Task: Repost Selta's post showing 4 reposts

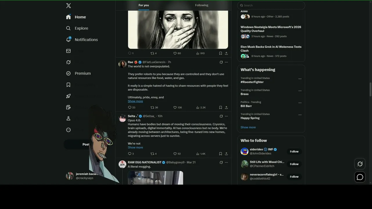Action: 153,154
